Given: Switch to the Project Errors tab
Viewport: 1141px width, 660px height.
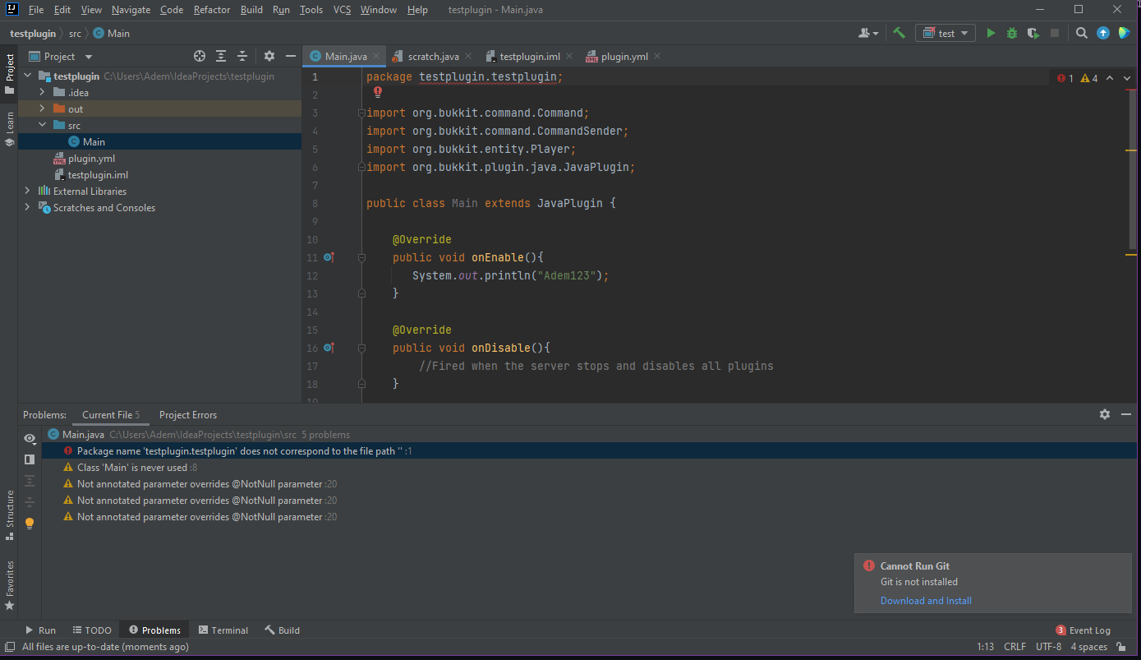Looking at the screenshot, I should click(188, 414).
